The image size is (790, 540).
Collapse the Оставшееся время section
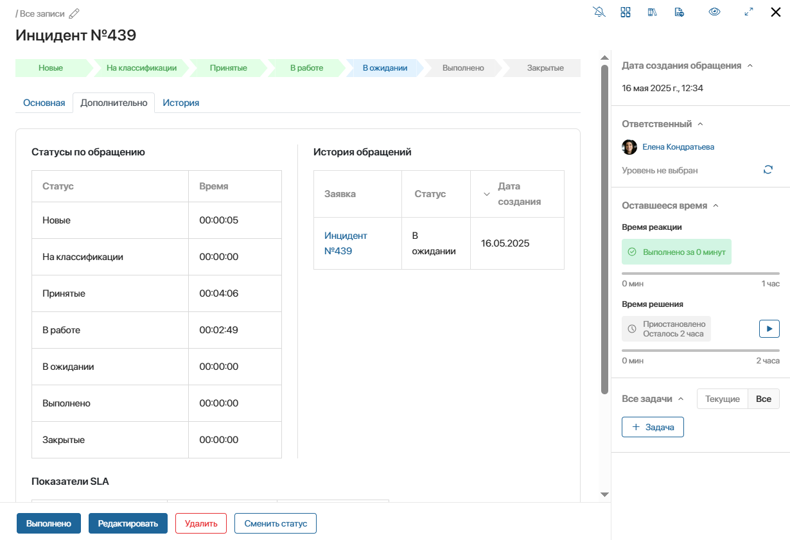point(716,206)
